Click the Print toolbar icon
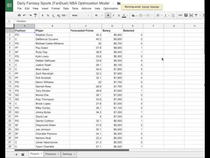This screenshot has width=210, height=158. (x=19, y=15)
